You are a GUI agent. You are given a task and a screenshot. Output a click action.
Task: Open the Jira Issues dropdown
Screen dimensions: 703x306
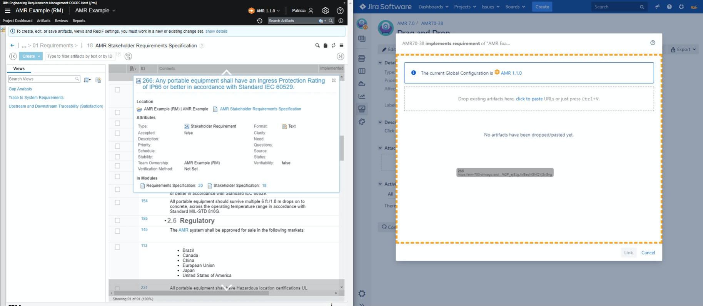tap(491, 7)
